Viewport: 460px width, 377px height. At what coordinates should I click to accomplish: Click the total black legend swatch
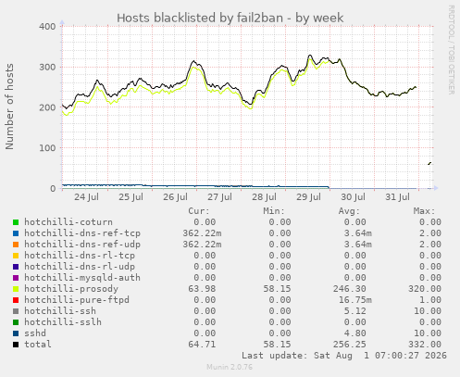tap(16, 345)
